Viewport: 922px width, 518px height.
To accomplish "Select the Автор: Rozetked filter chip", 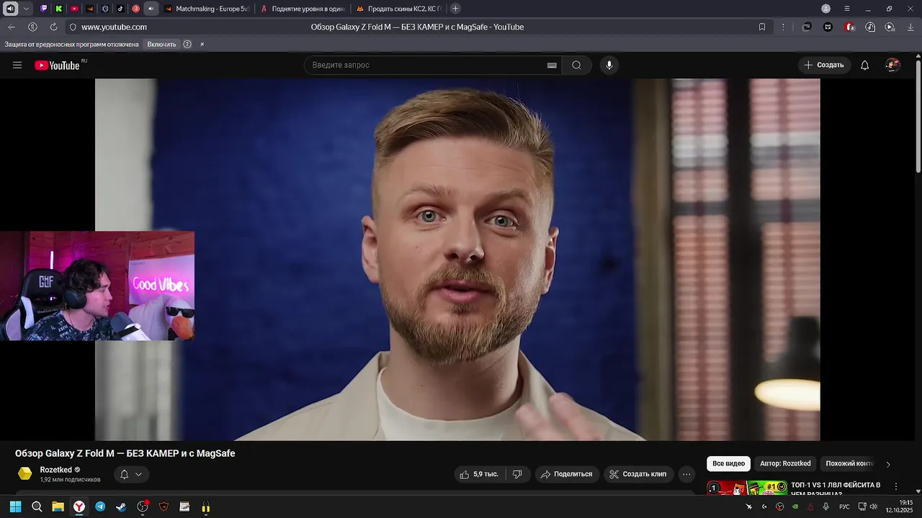I will 785,464.
